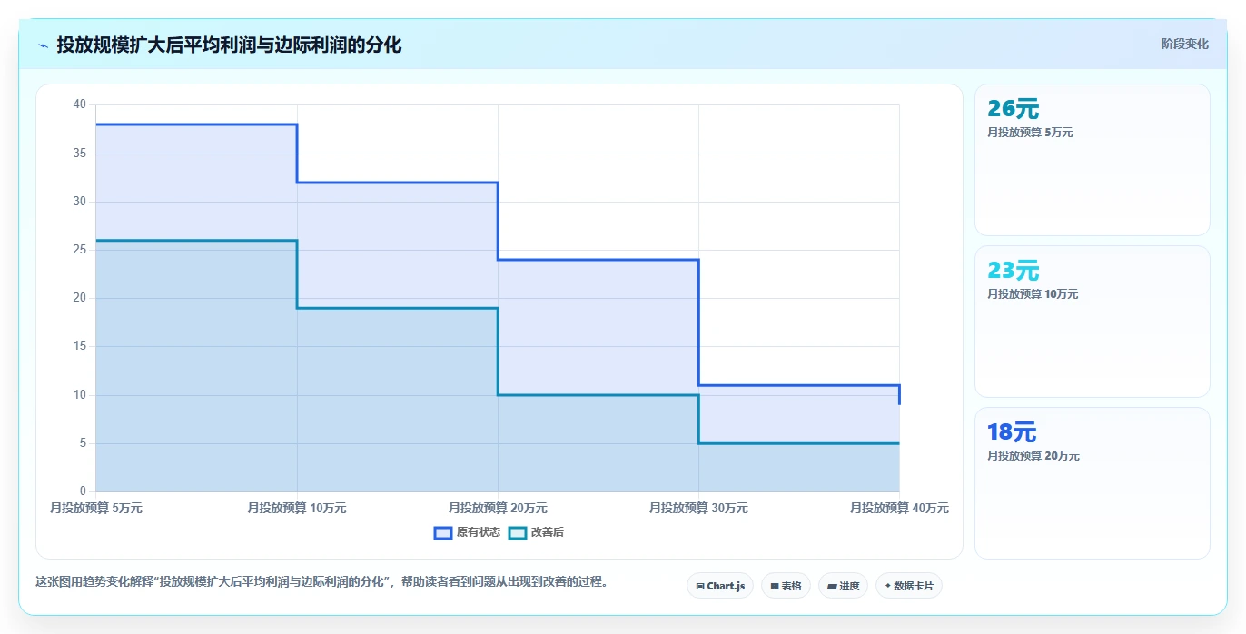This screenshot has width=1246, height=634.
Task: Click the 进度 tag
Action: (x=843, y=586)
